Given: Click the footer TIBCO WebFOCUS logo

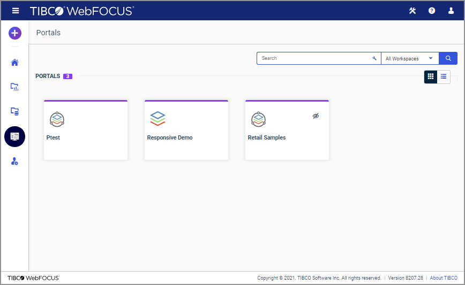Looking at the screenshot, I should [x=34, y=278].
